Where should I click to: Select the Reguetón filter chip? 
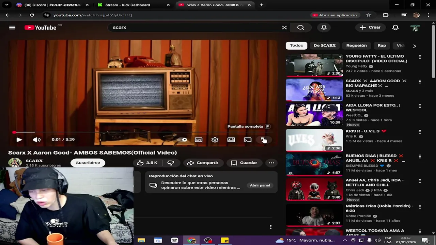pyautogui.click(x=357, y=46)
